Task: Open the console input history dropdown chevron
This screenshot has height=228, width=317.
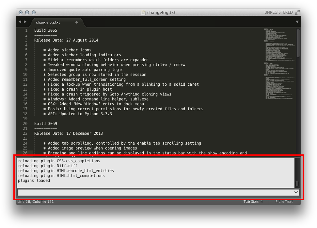Action: (x=296, y=192)
